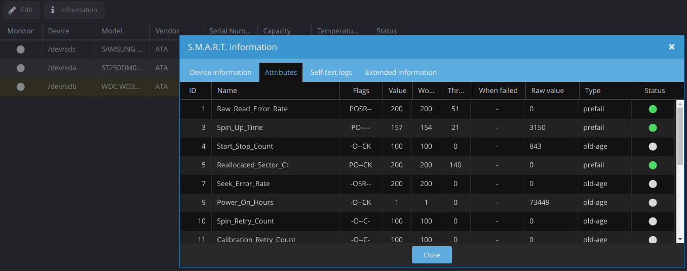This screenshot has width=687, height=271.
Task: Click the Information toolbar button
Action: (x=74, y=10)
